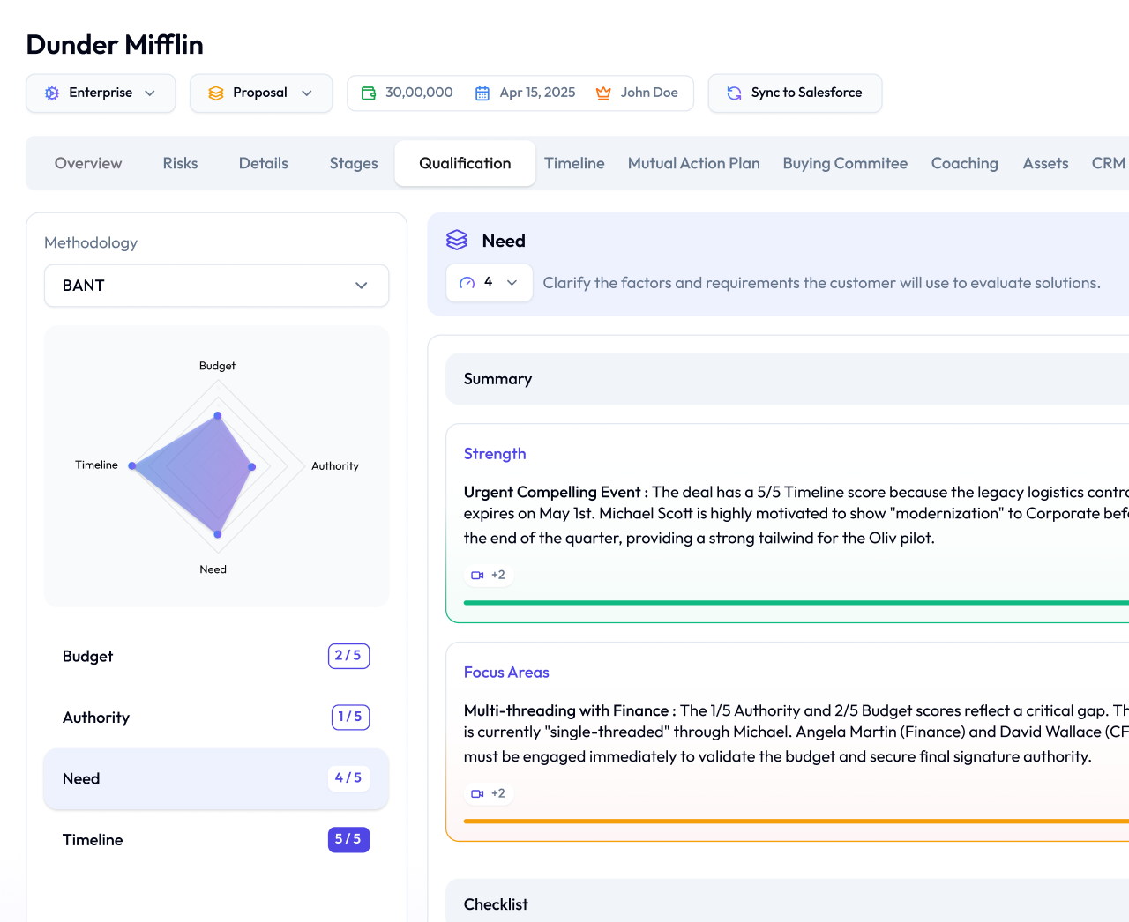Image resolution: width=1129 pixels, height=922 pixels.
Task: Click the +2 sources chip in Focus Areas
Action: click(x=489, y=793)
